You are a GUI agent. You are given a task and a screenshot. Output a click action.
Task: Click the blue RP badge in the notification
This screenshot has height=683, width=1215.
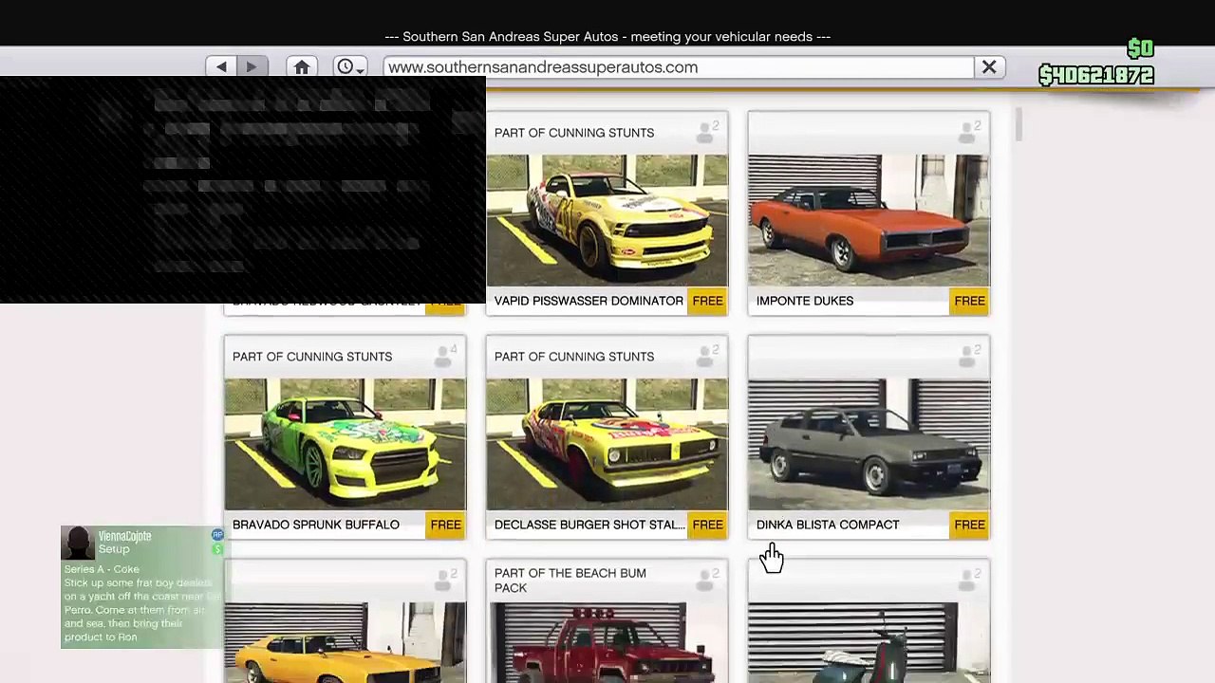pyautogui.click(x=217, y=535)
